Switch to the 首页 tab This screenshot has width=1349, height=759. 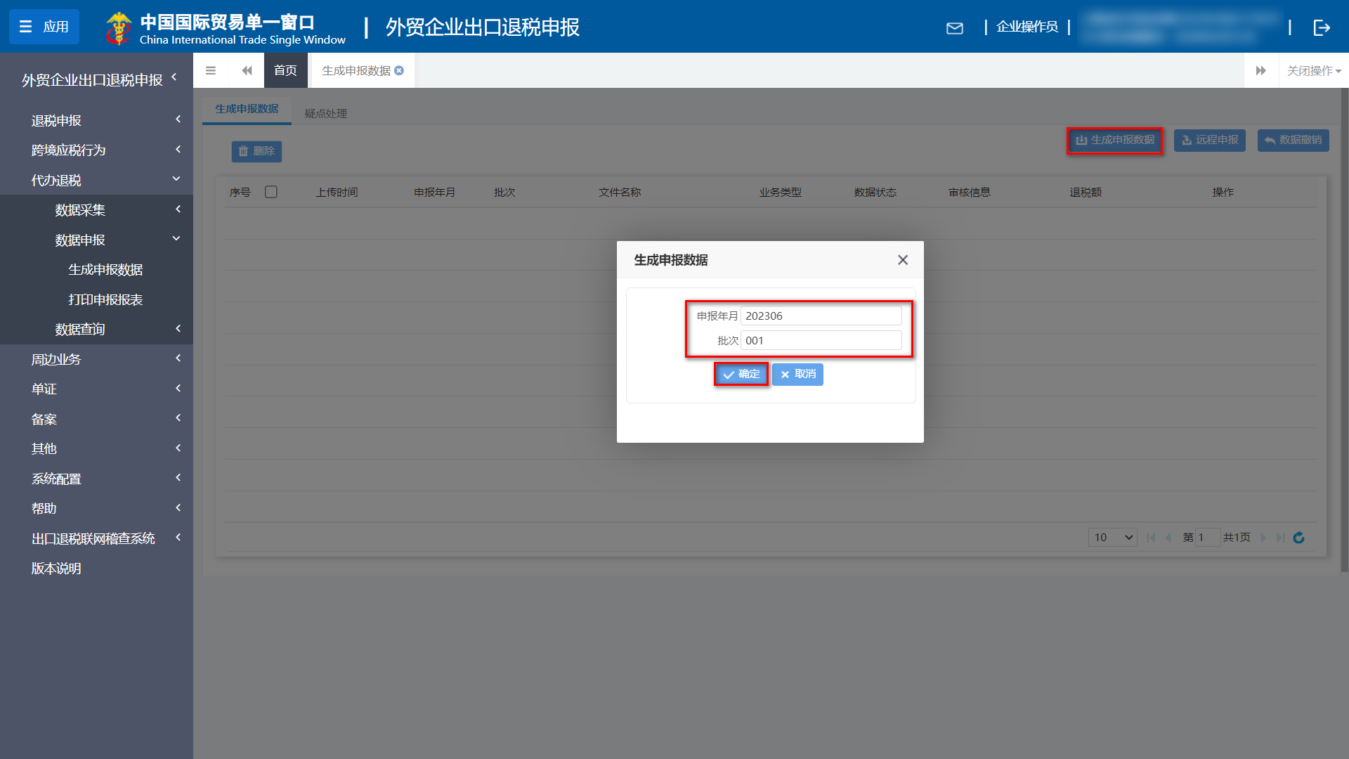click(285, 70)
